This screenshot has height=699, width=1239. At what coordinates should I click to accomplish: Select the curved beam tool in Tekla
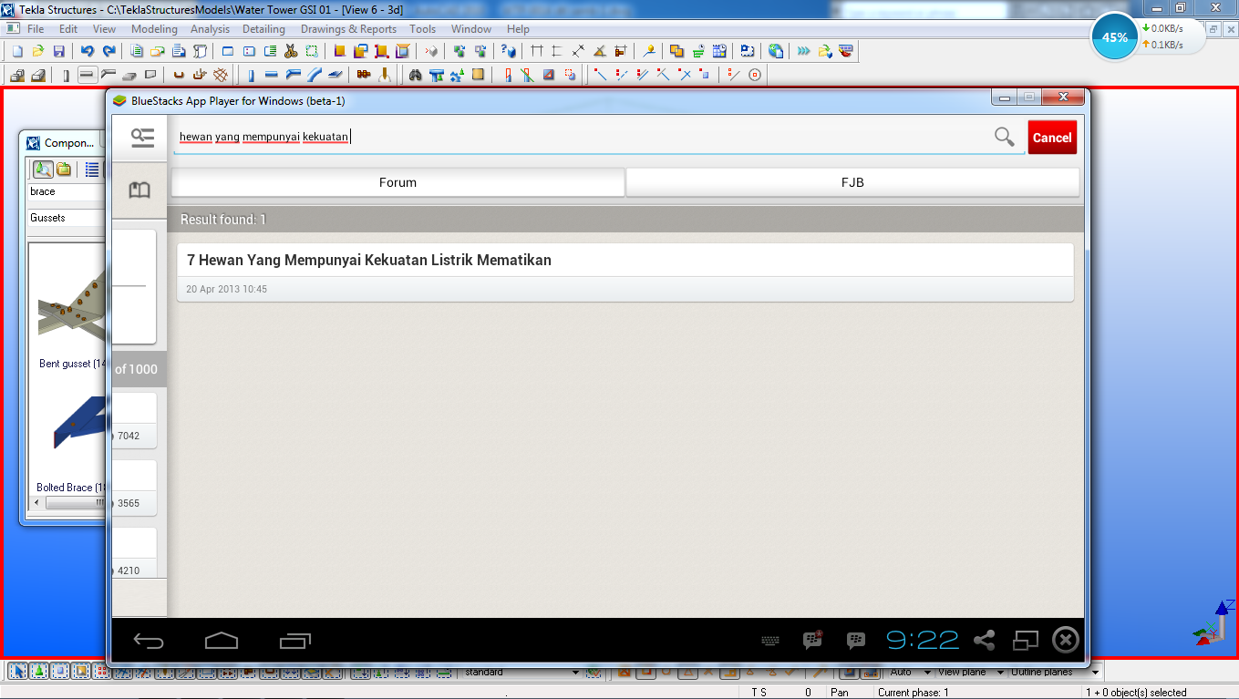(315, 75)
